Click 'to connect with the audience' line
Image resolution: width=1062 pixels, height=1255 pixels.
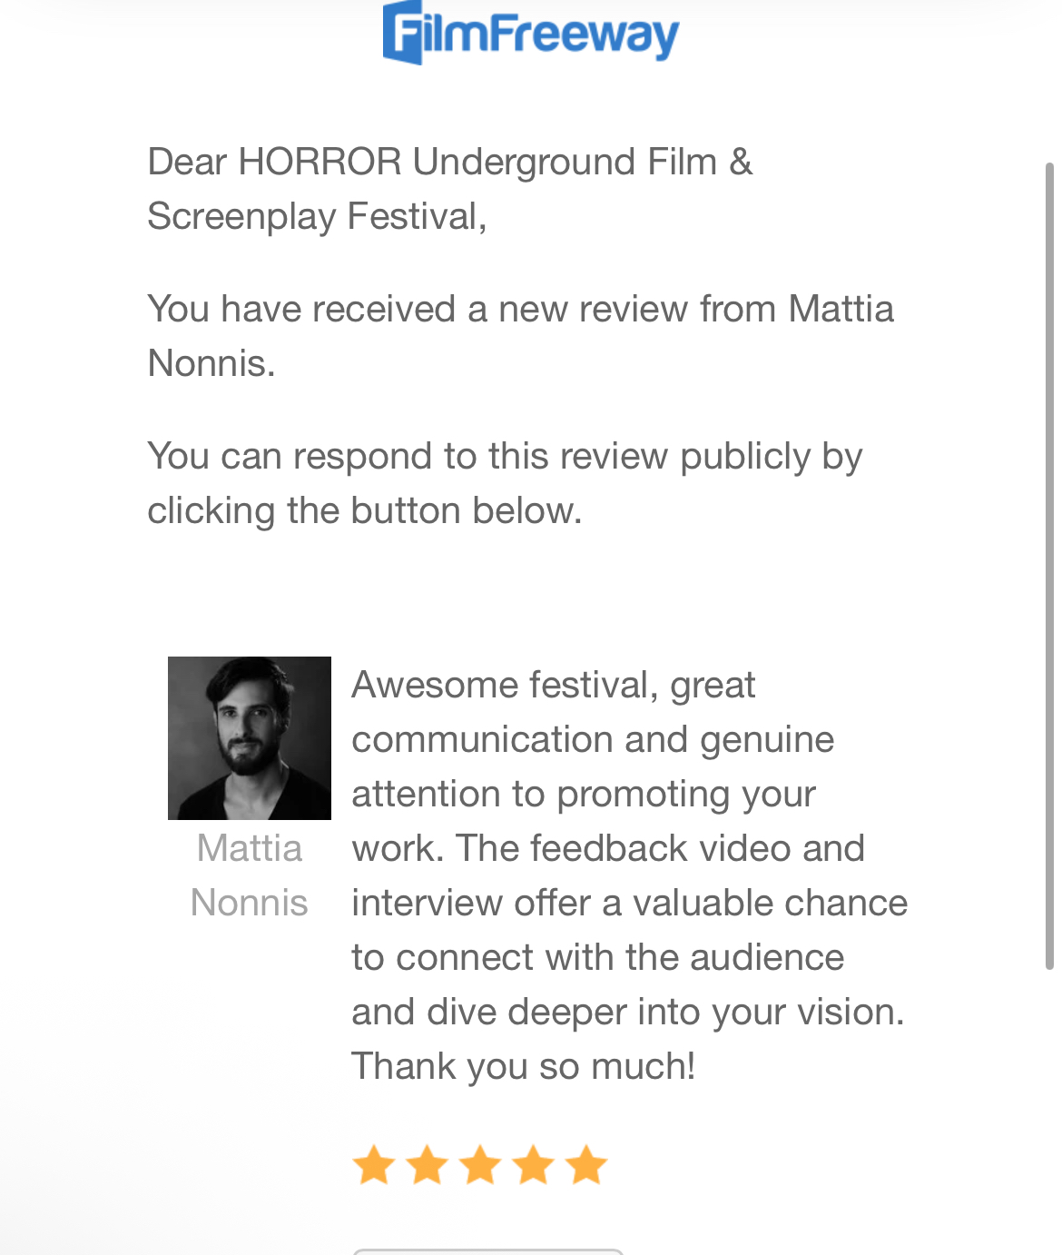(597, 957)
